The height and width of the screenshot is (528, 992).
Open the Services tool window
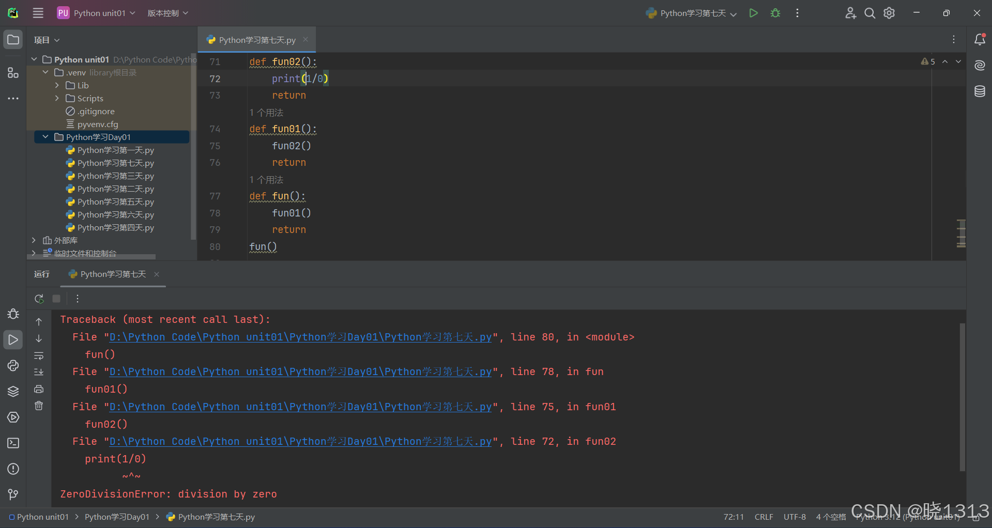tap(13, 417)
